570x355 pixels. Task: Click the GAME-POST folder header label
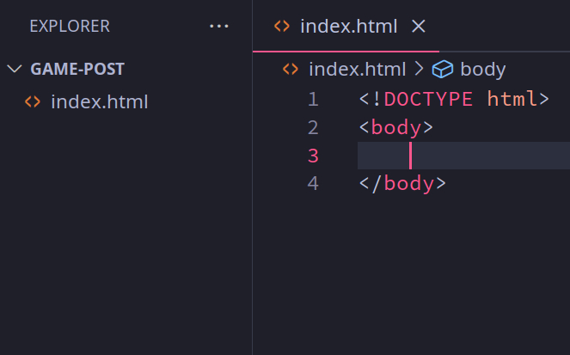point(77,69)
